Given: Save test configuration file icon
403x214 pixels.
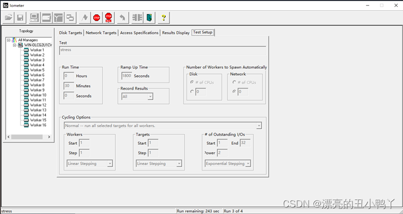Looking at the screenshot, I should pos(20,18).
